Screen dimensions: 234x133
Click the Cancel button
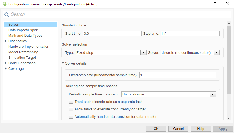pyautogui.click(x=178, y=129)
